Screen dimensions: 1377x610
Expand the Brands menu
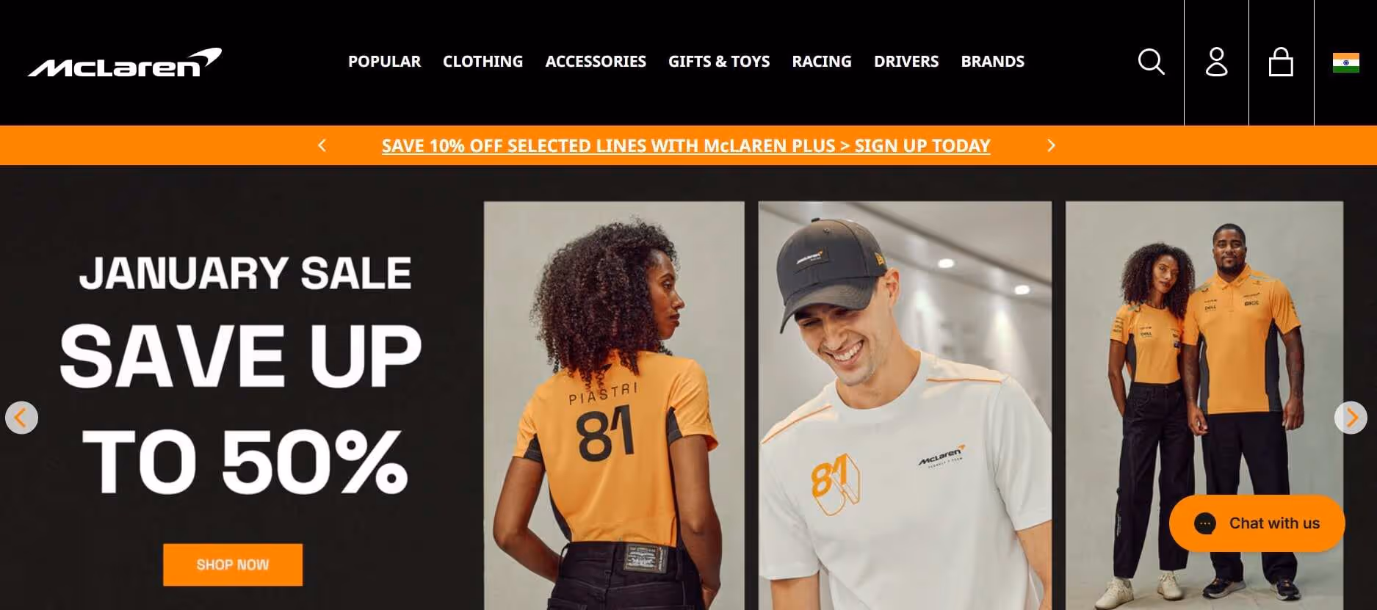992,62
